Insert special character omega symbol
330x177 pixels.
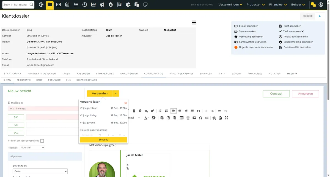click(x=200, y=118)
